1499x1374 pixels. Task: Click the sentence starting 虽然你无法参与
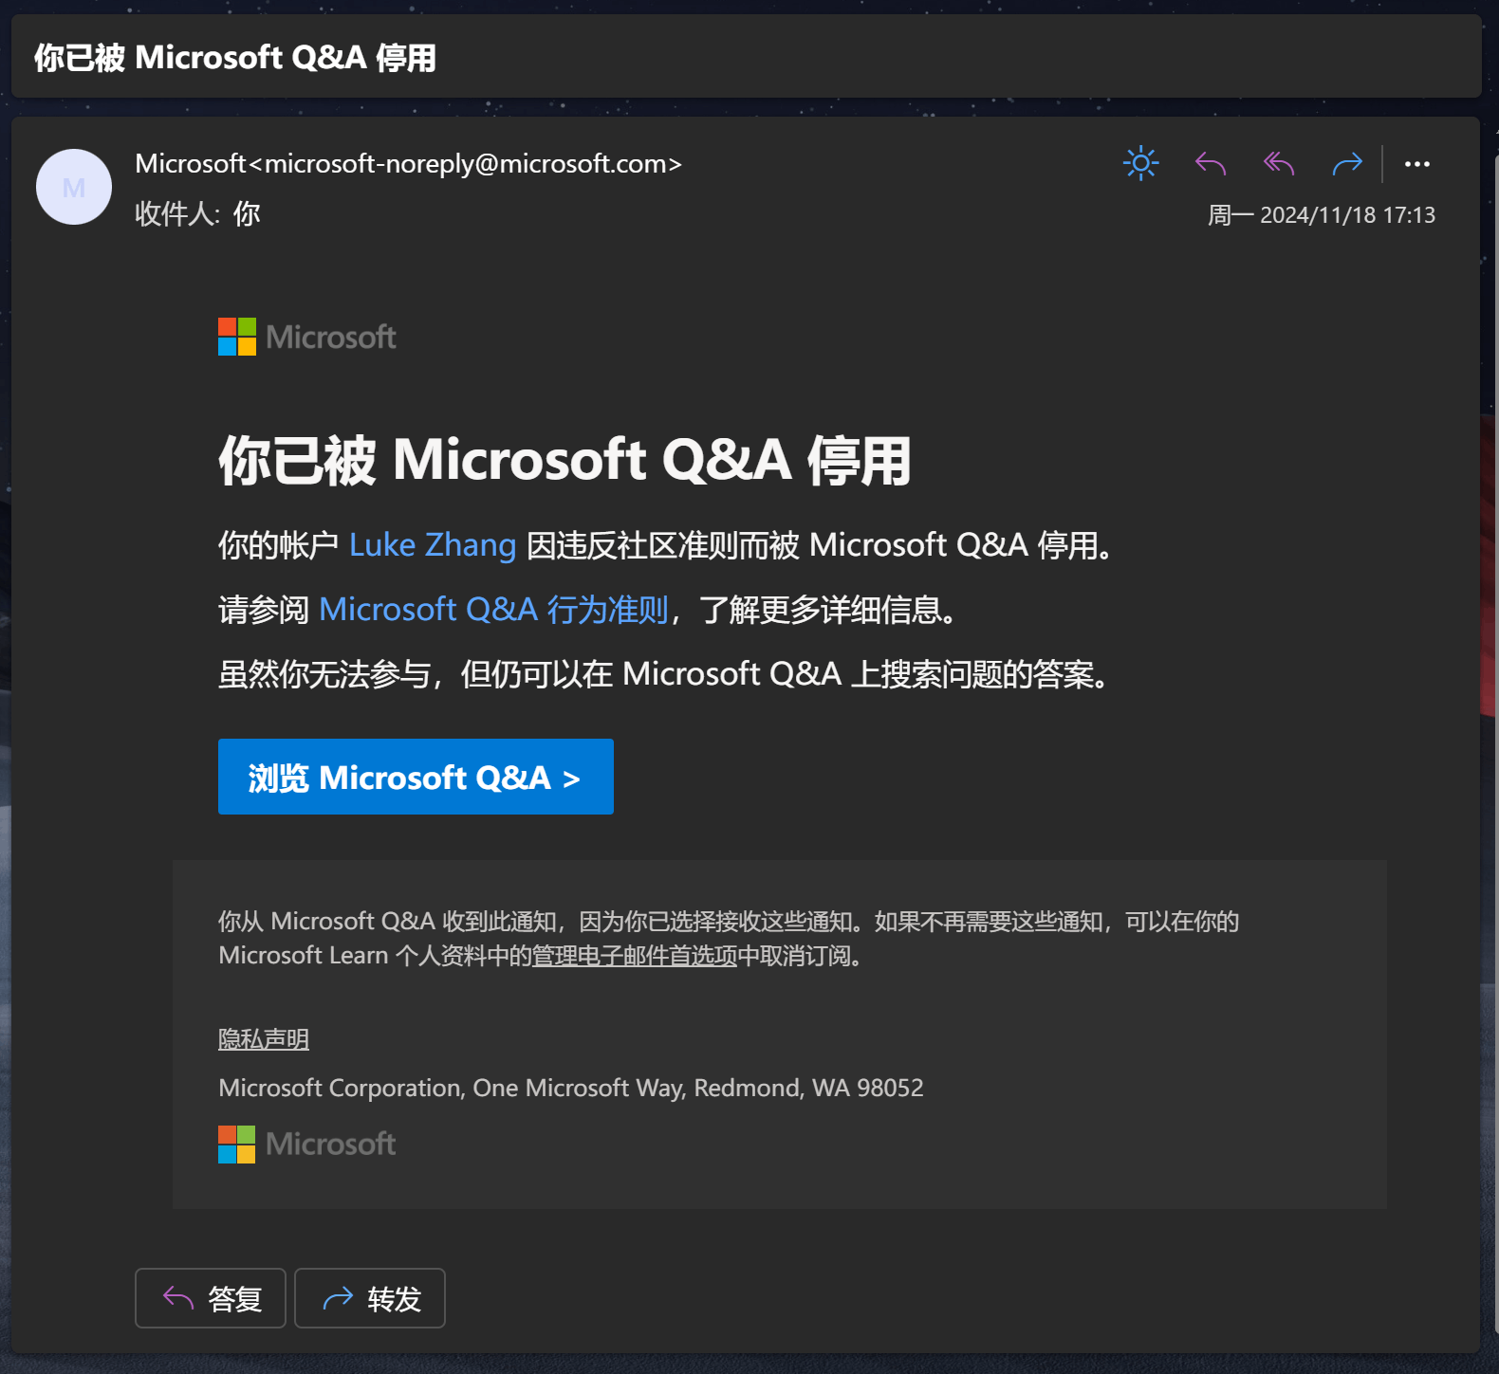[x=664, y=674]
